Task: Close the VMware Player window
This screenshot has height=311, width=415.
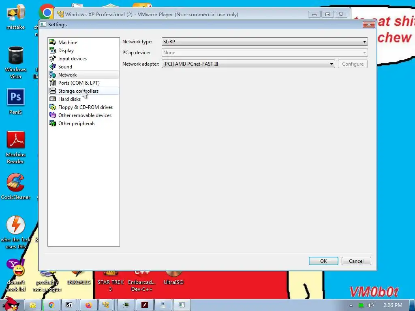Action: (x=341, y=15)
